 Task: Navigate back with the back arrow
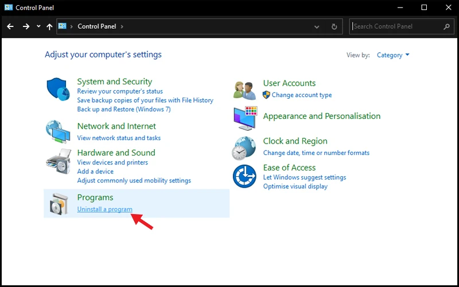pyautogui.click(x=10, y=26)
